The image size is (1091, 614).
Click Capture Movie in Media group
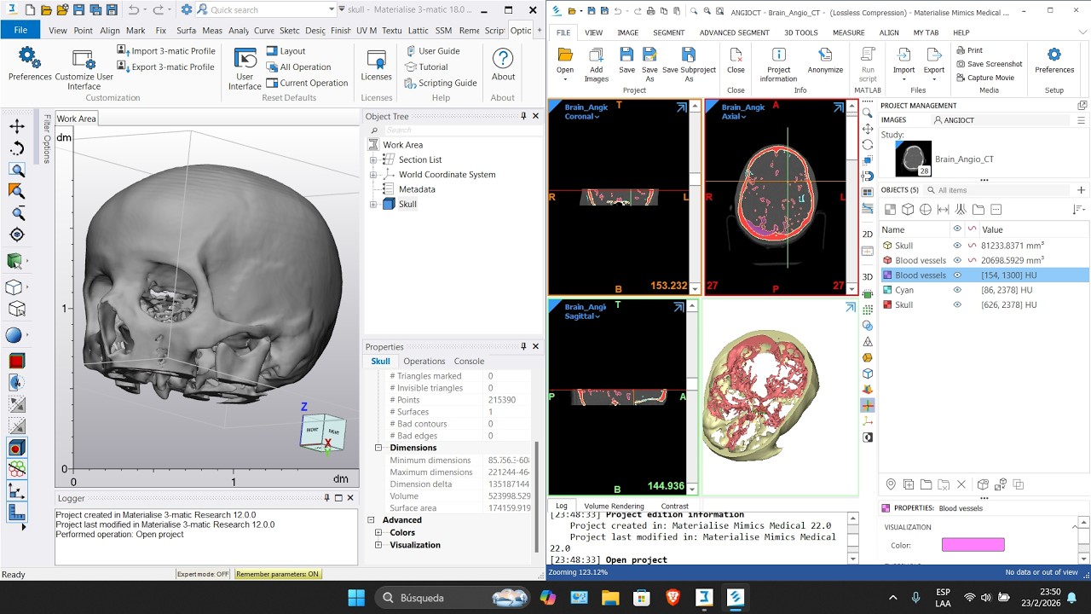pyautogui.click(x=984, y=78)
